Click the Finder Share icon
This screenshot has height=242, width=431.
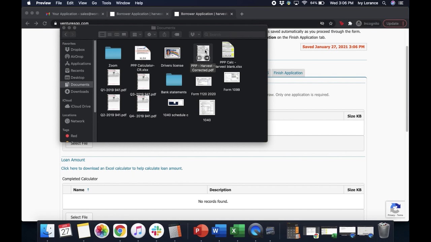164,34
